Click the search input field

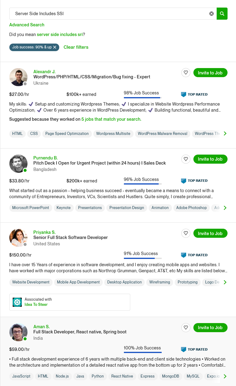coord(109,14)
